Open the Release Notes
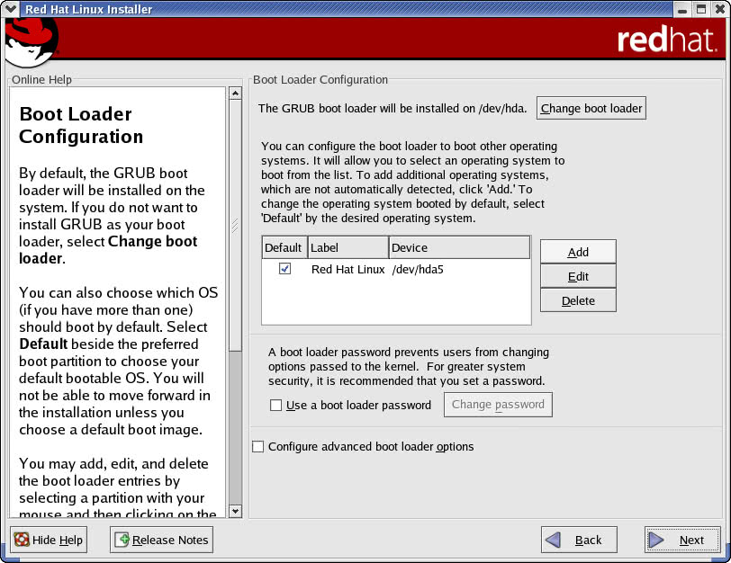The image size is (731, 563). coord(161,540)
